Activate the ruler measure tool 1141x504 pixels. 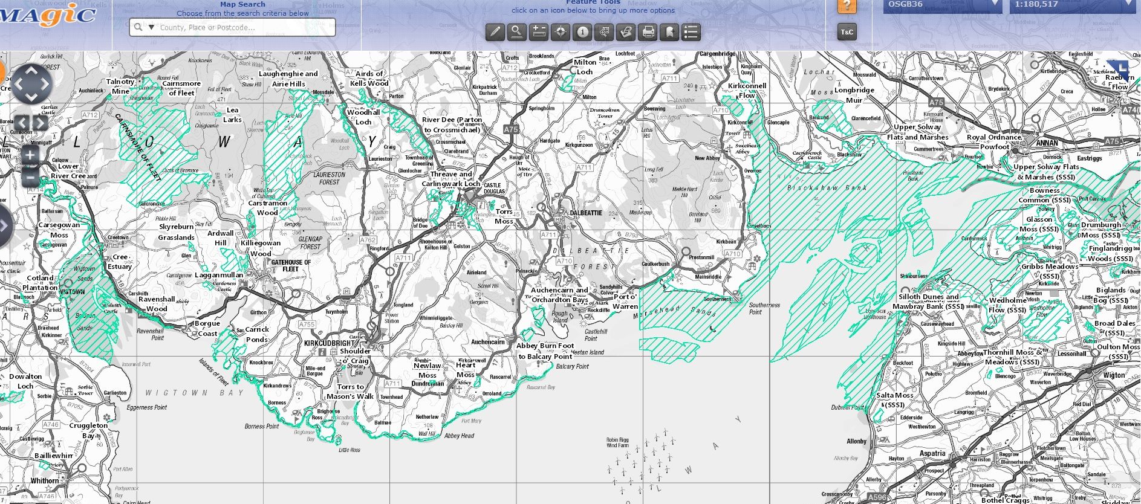(538, 32)
